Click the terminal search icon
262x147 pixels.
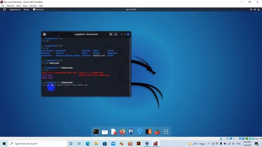point(111,34)
